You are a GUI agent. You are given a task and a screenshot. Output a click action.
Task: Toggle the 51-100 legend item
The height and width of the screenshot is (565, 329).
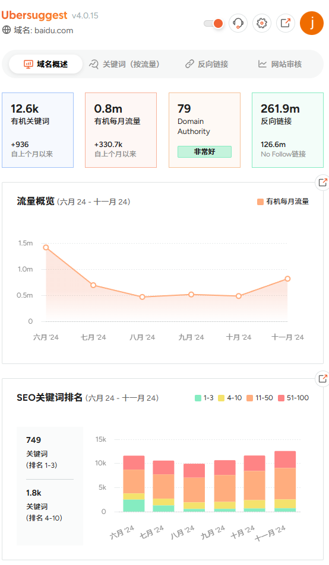[293, 398]
